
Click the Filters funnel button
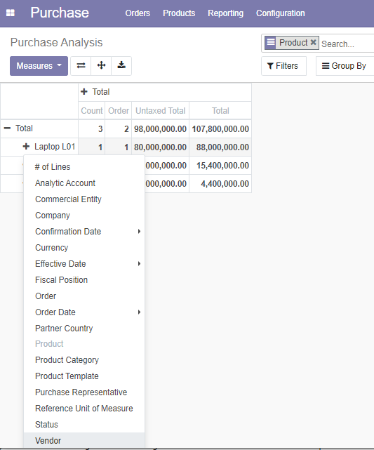[283, 66]
